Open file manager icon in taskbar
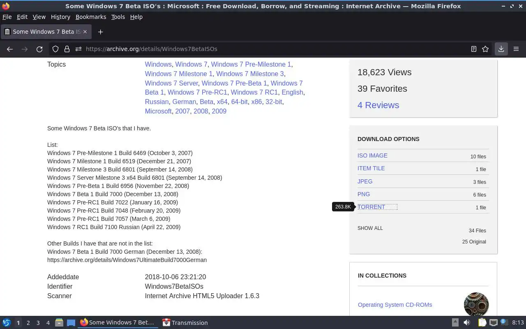Image resolution: width=526 pixels, height=329 pixels. point(59,322)
